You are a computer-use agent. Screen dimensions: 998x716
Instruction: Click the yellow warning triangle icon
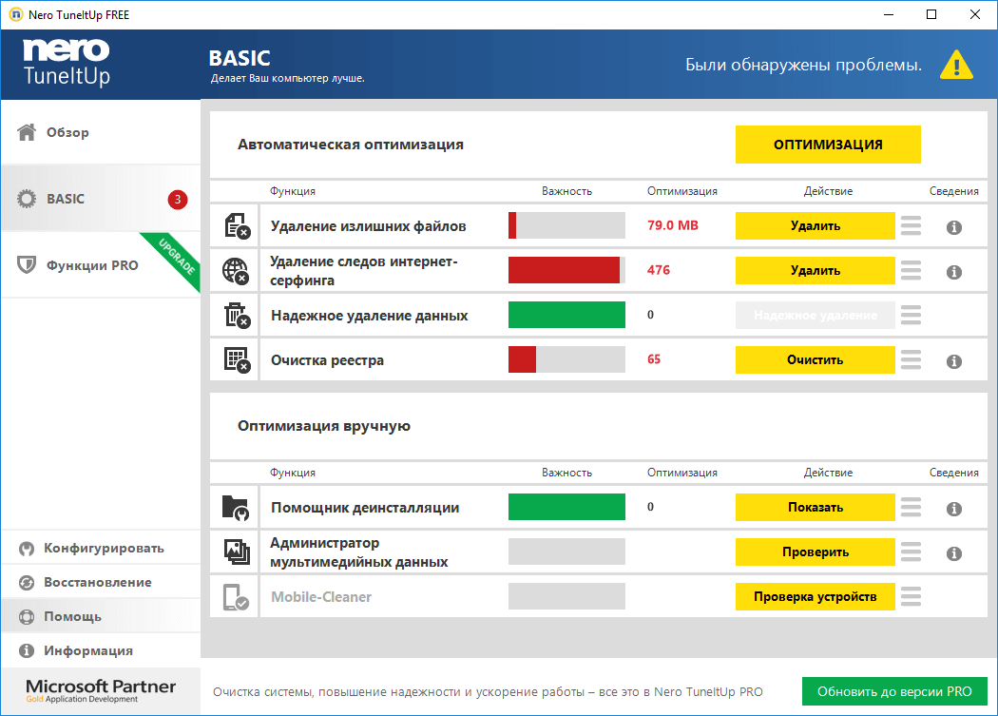click(x=956, y=65)
